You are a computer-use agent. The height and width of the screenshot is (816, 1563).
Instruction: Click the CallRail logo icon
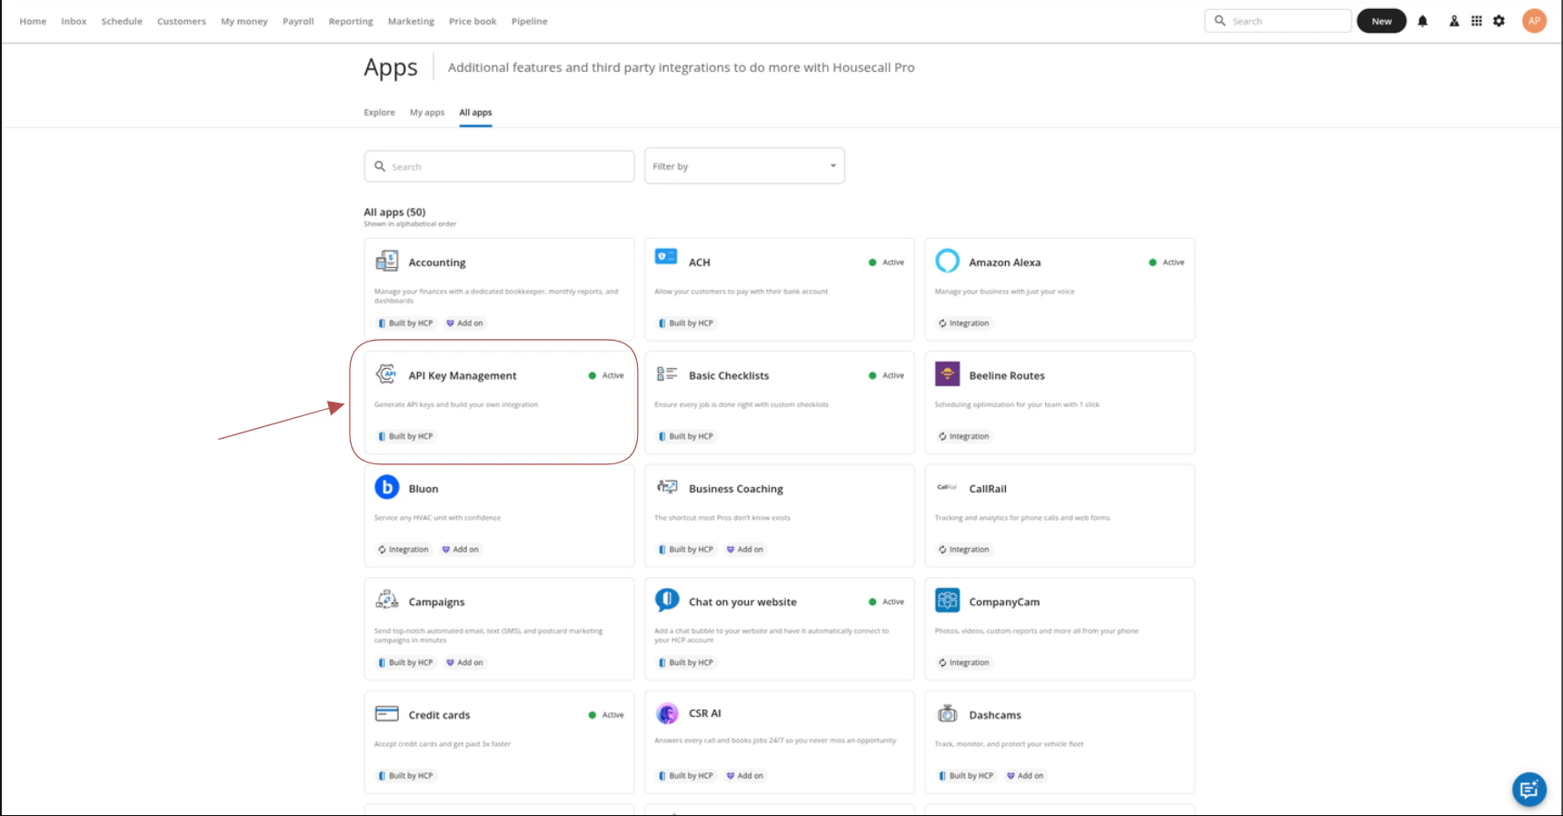click(x=947, y=487)
